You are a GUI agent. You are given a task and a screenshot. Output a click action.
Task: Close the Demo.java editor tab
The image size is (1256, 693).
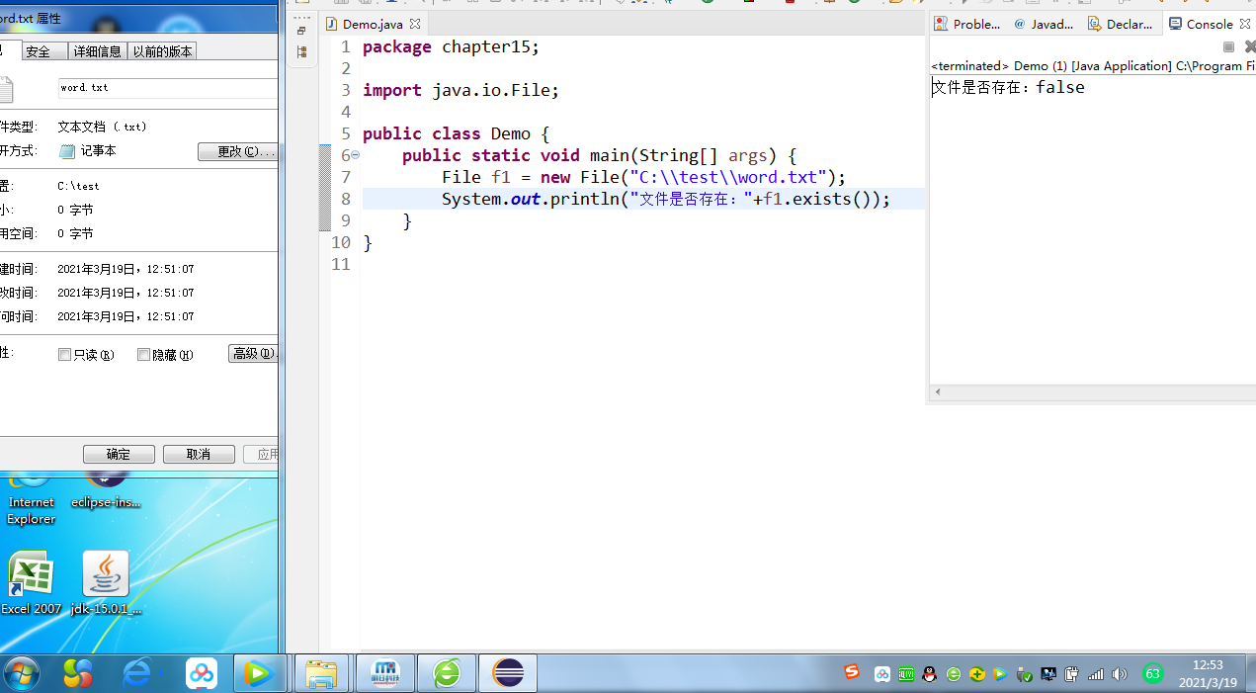click(x=415, y=24)
